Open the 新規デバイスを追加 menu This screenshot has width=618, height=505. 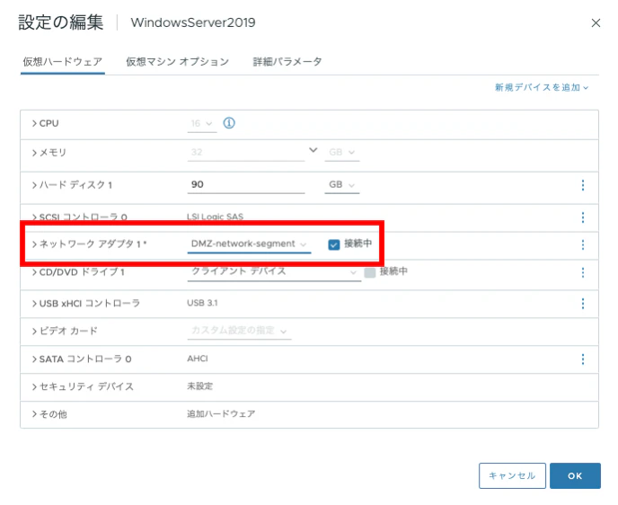click(542, 87)
